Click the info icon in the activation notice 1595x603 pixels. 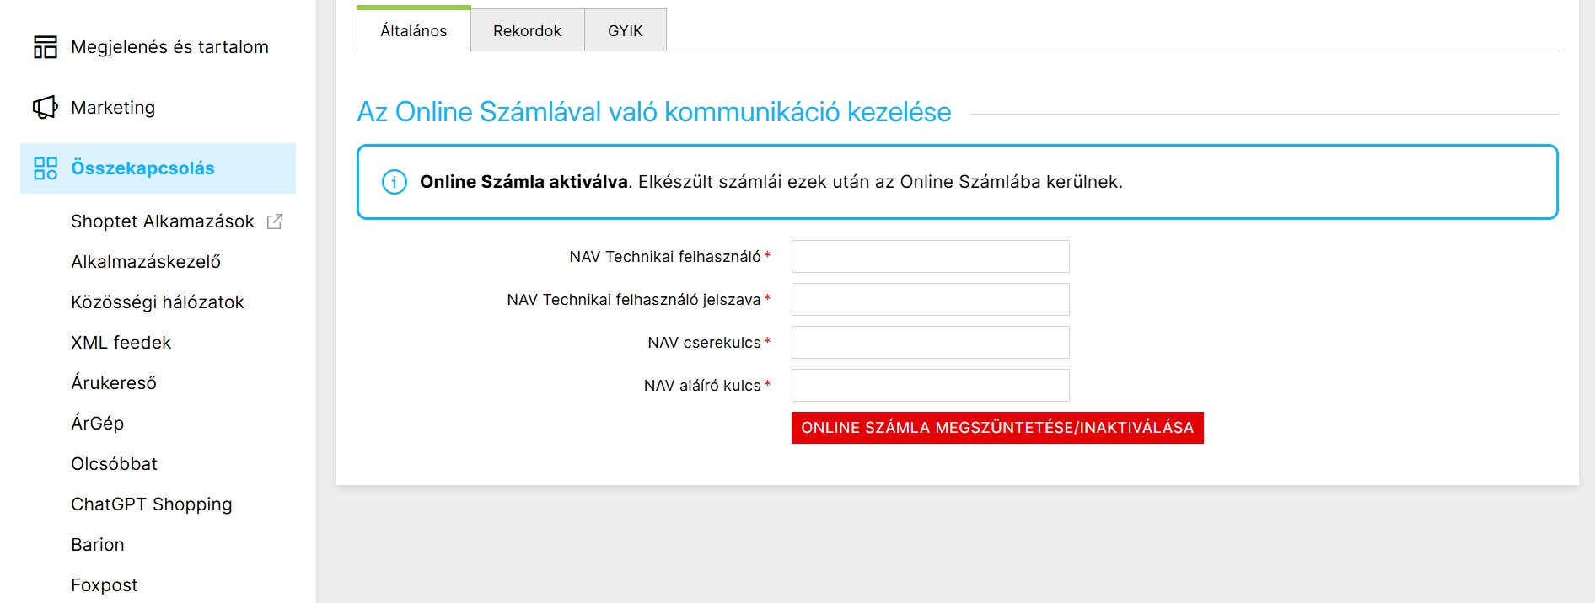(395, 182)
